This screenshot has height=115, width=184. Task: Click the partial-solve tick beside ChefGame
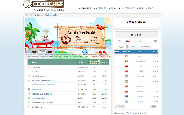(x=29, y=67)
